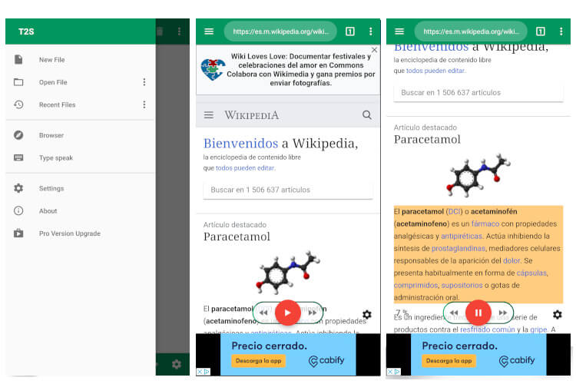The width and height of the screenshot is (576, 384).
Task: Open overflow menu in middle screen toolbar
Action: pyautogui.click(x=371, y=31)
